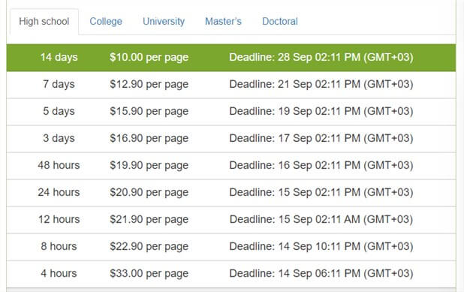
Task: Click Deadline 15 Sep 02:11 AM text
Action: (321, 219)
